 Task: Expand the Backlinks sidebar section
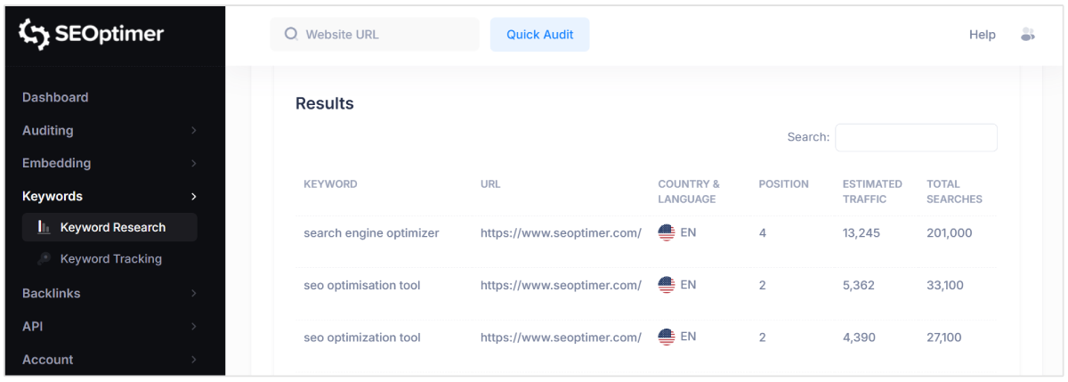(193, 294)
